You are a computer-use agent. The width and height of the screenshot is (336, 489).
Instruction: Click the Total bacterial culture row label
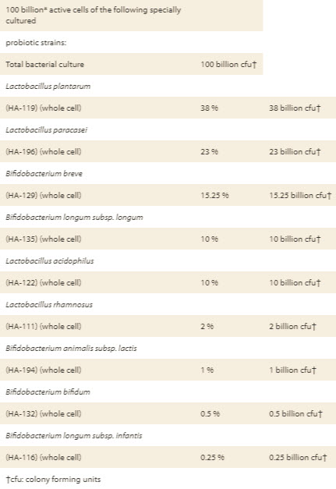pos(45,64)
